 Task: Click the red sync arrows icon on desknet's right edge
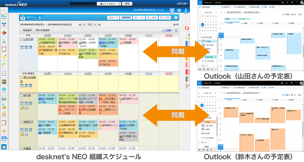187,28
